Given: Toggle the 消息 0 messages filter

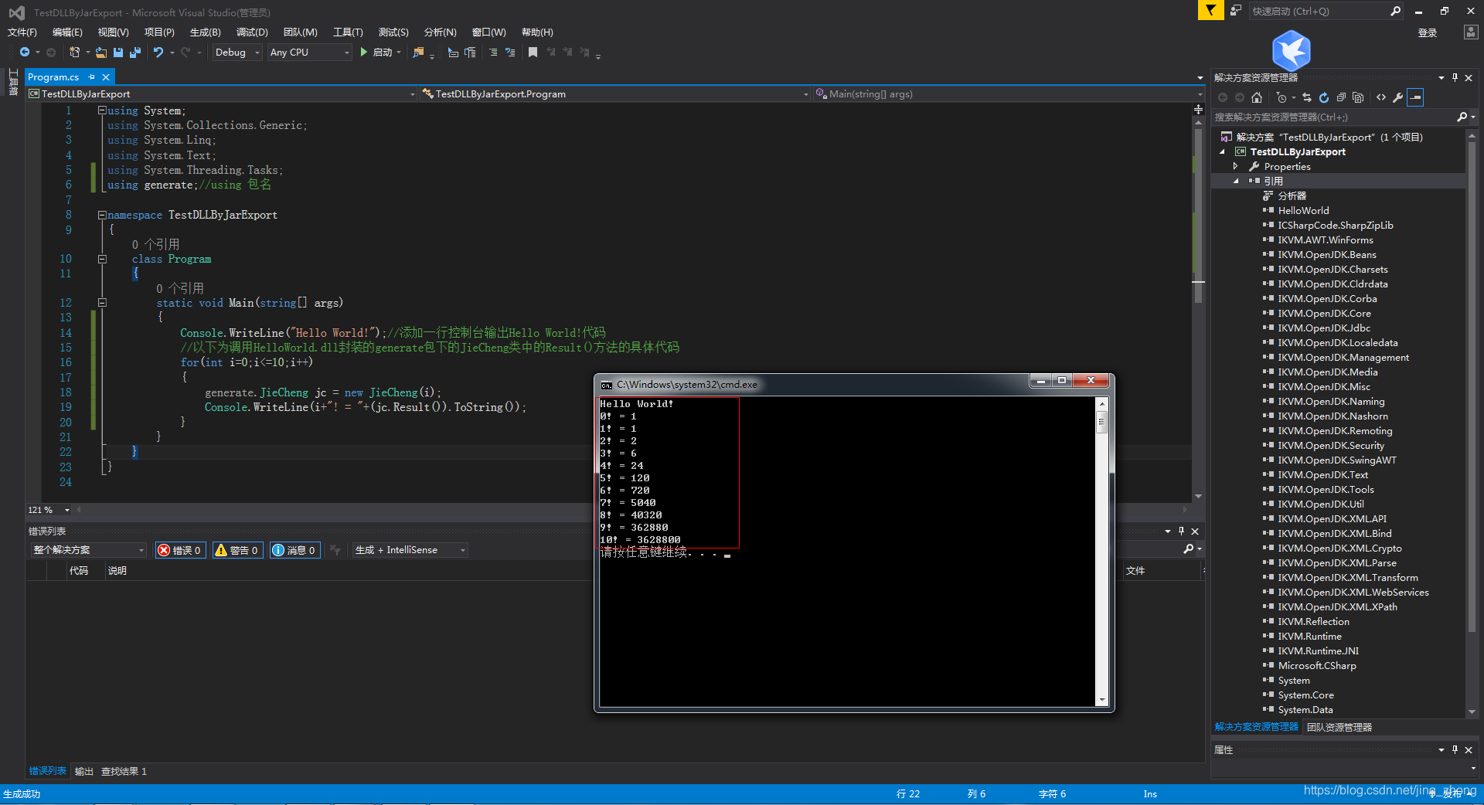Looking at the screenshot, I should tap(294, 550).
